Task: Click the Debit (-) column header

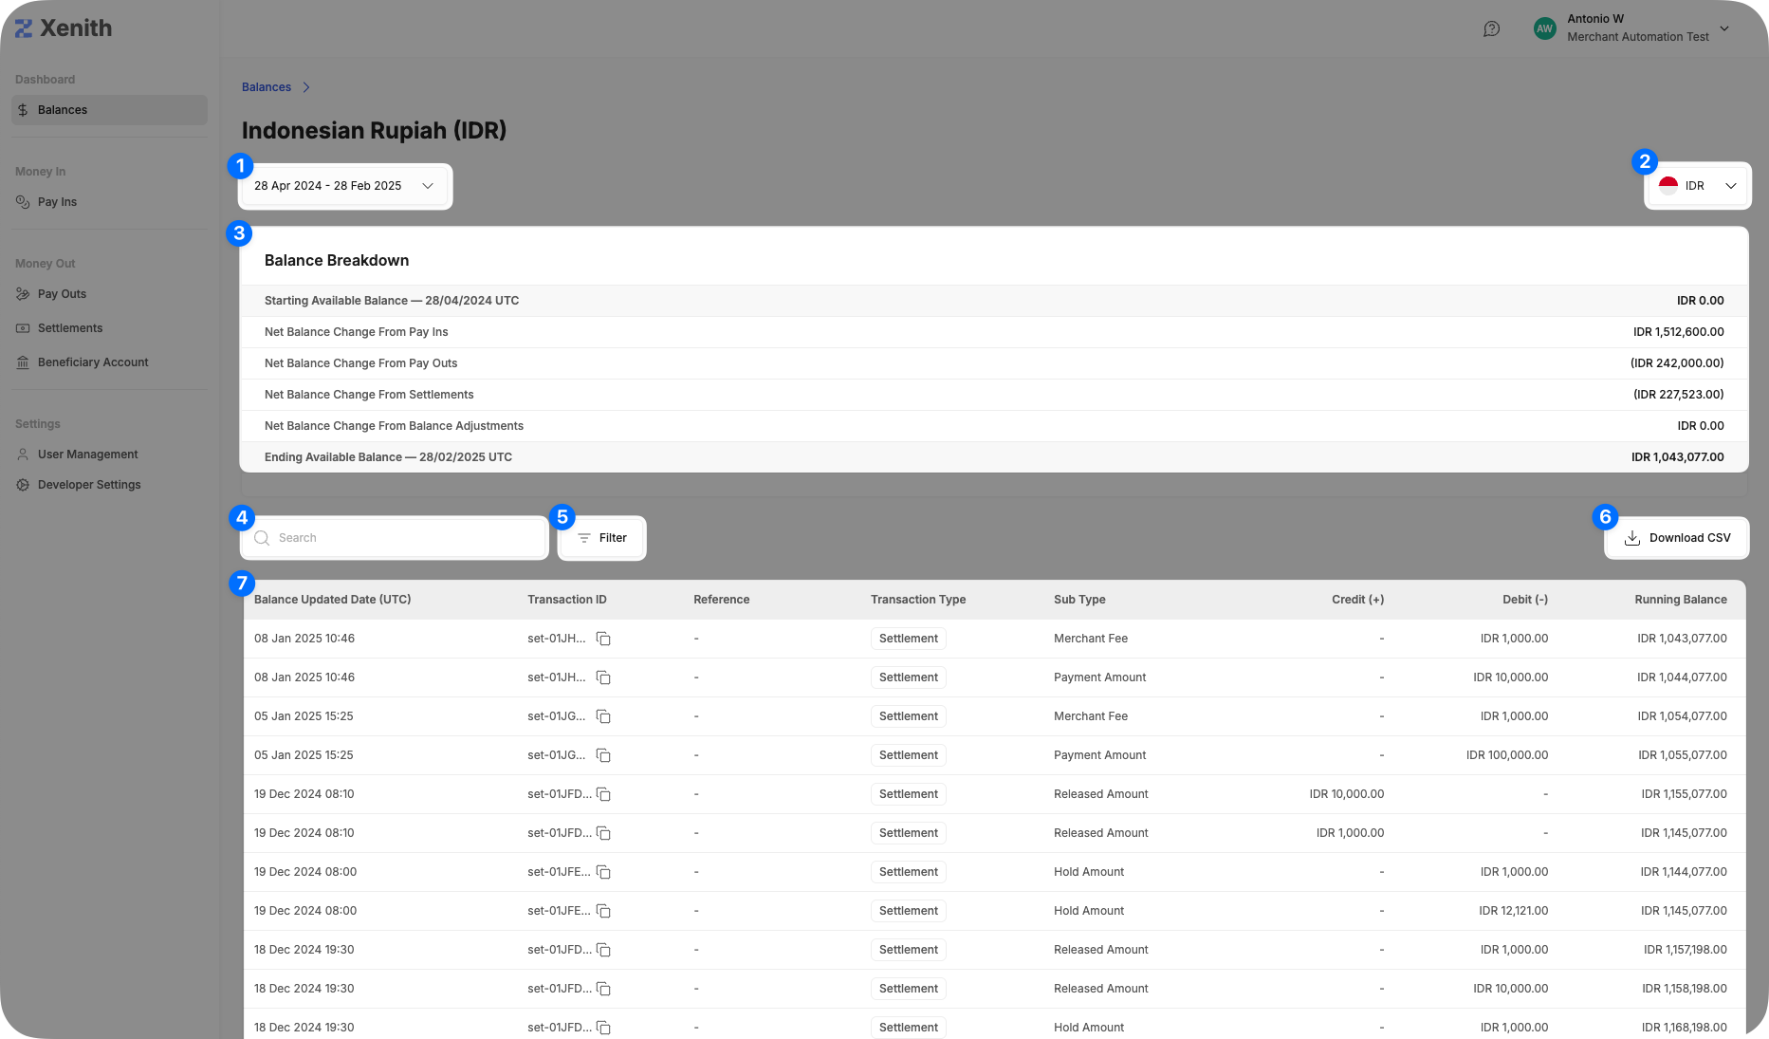Action: 1525,600
